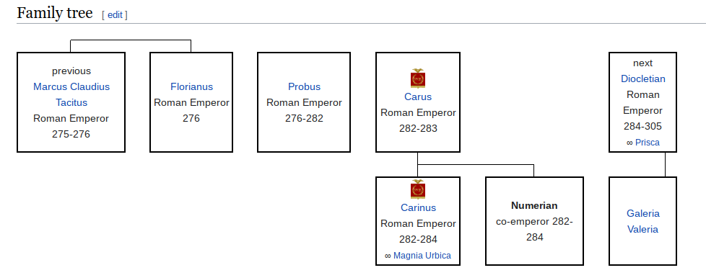Follow the Diocletian link
706x278 pixels.
click(643, 79)
